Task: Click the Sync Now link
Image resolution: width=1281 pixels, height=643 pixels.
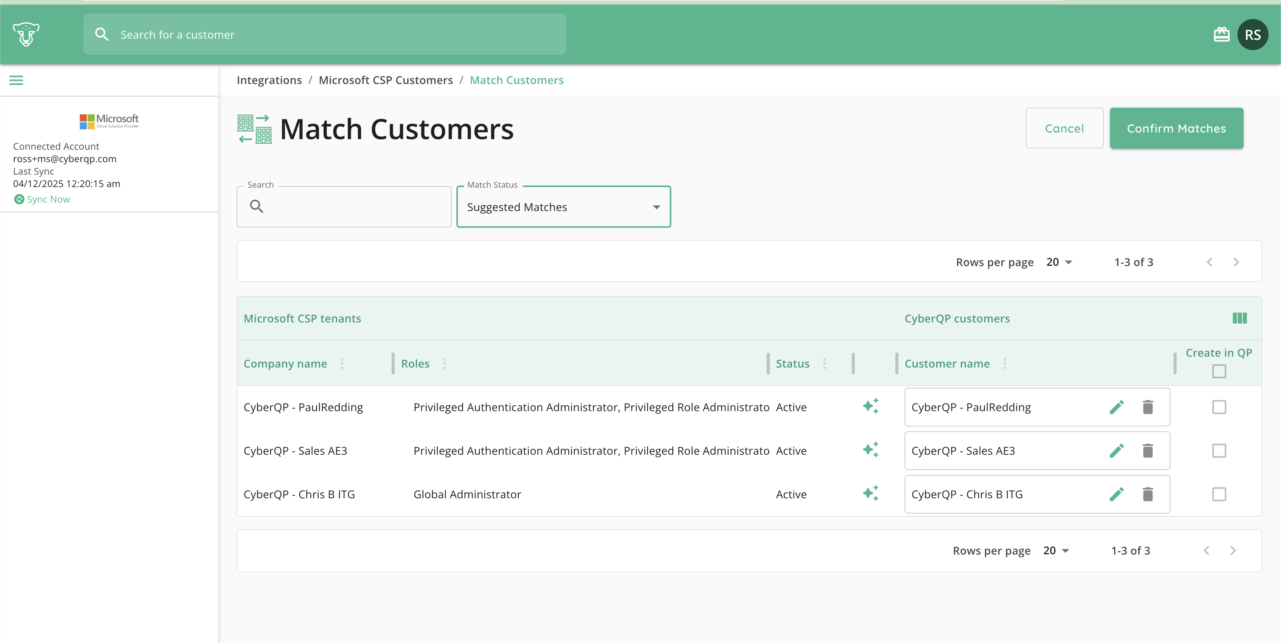Action: (48, 199)
